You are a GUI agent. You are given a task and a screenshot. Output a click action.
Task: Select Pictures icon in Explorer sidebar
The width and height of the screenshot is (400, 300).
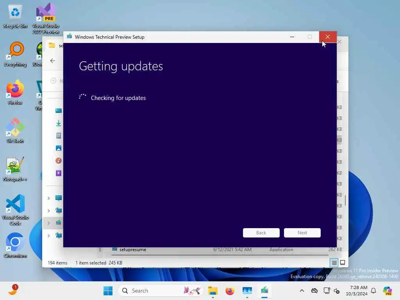59,148
